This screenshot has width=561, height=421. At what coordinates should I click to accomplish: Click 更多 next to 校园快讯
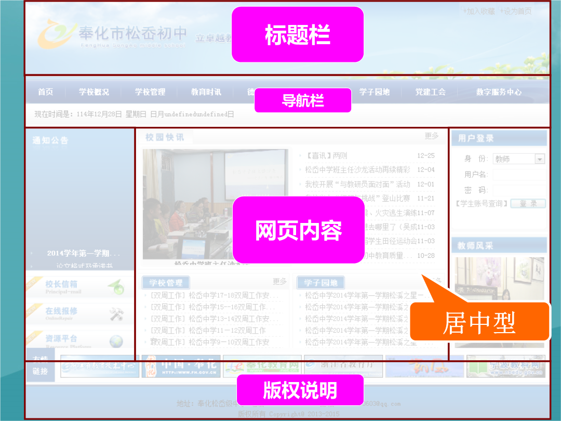click(x=432, y=136)
